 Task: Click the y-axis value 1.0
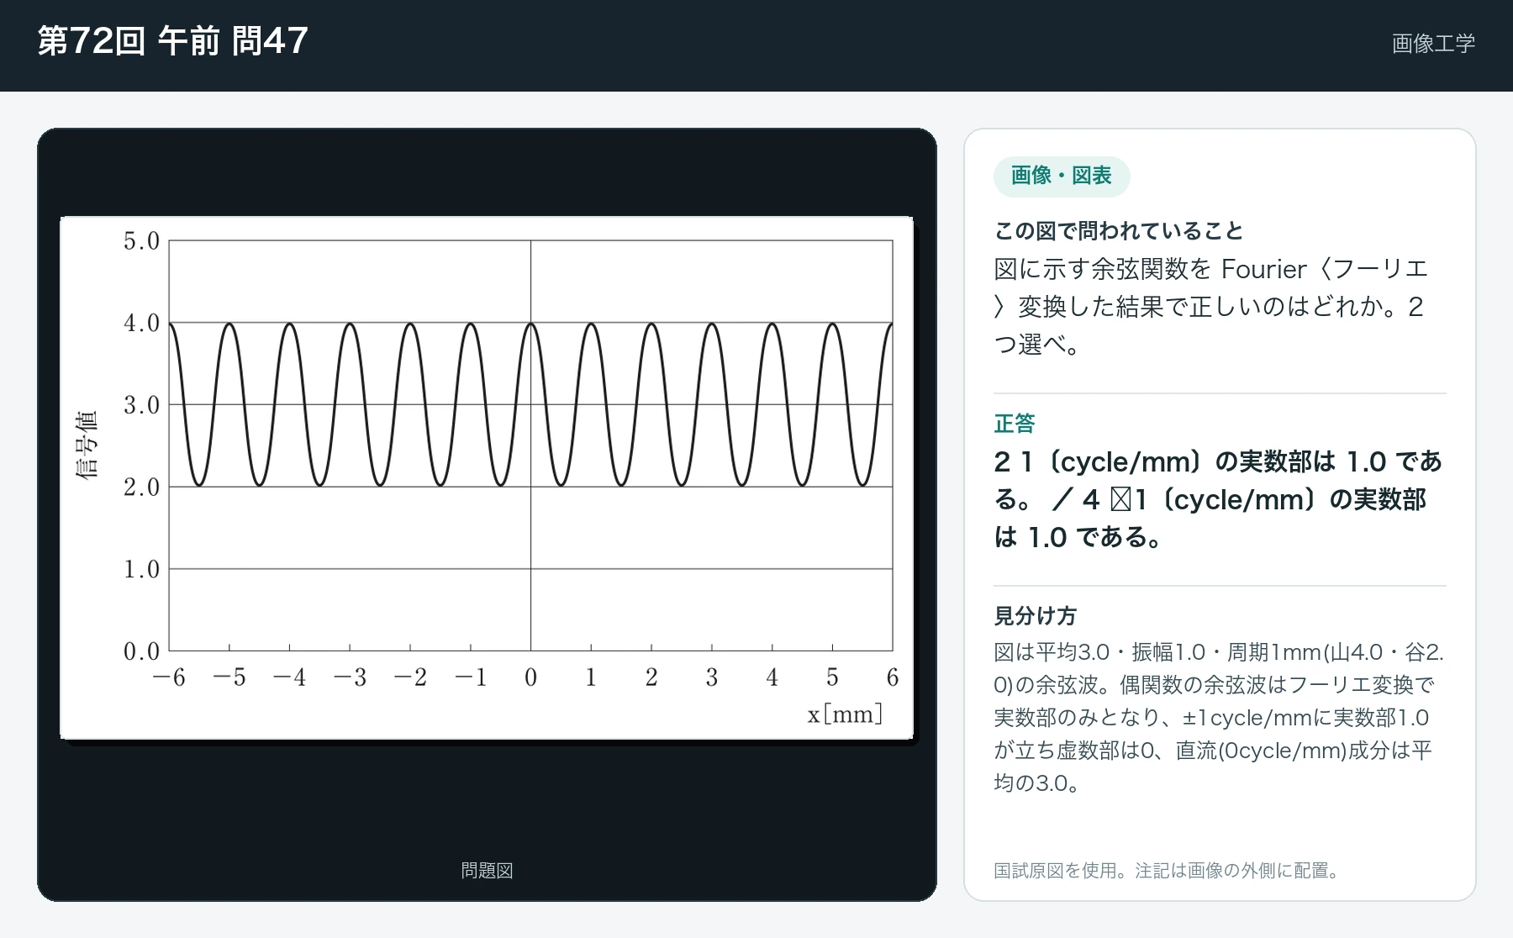pos(141,569)
